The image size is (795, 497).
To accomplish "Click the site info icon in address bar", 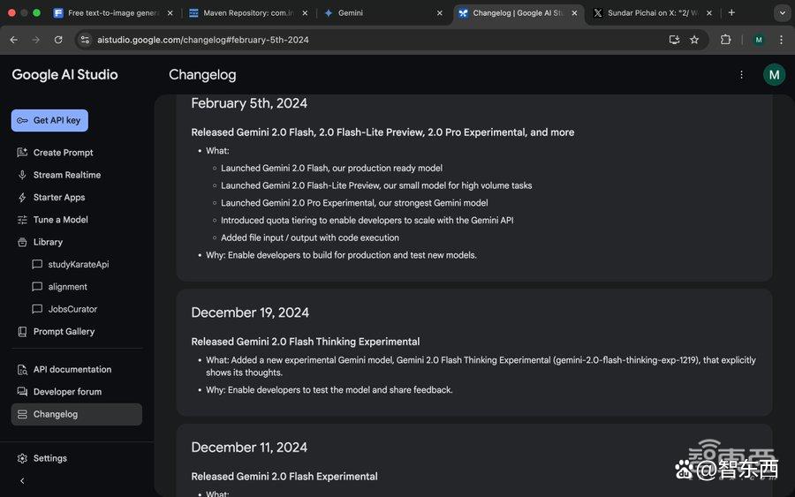I will [x=85, y=40].
